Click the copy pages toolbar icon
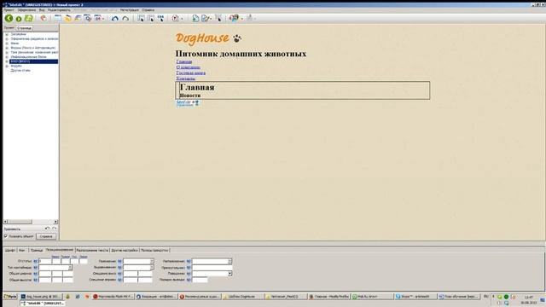The height and width of the screenshot is (307, 546). 195,18
